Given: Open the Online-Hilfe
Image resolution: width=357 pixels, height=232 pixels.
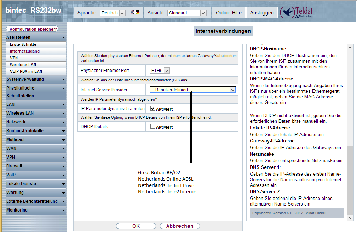Looking at the screenshot, I should 229,13.
